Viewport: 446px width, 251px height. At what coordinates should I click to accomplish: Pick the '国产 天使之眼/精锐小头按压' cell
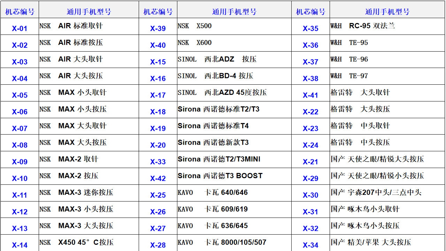(x=387, y=176)
